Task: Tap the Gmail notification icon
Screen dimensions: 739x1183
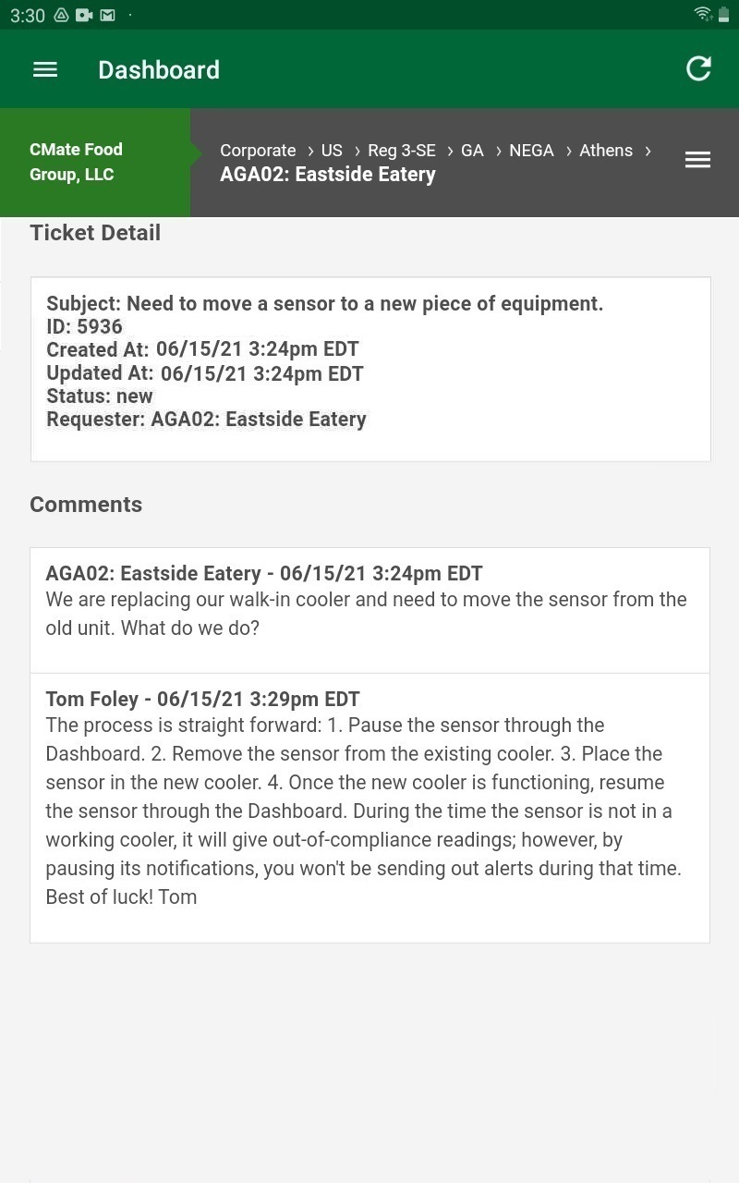Action: point(107,15)
